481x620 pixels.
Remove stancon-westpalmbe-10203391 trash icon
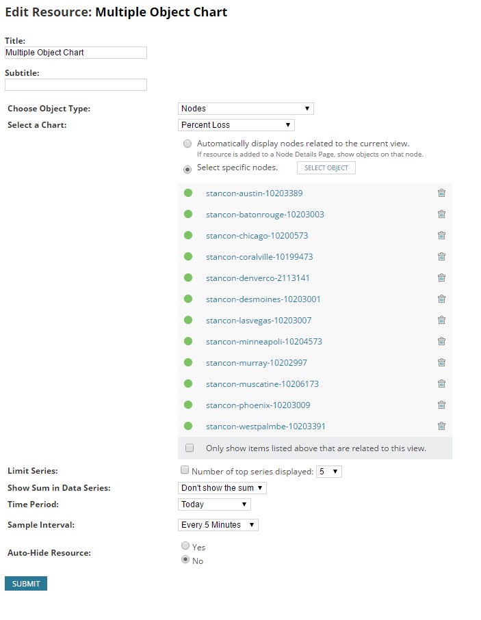pyautogui.click(x=441, y=426)
